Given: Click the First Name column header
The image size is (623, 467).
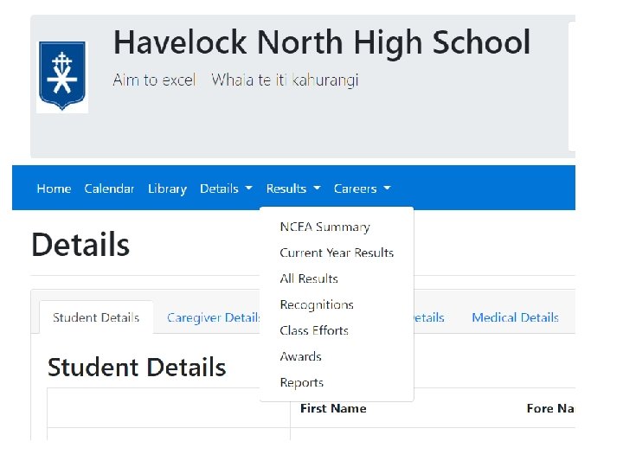Looking at the screenshot, I should point(333,408).
